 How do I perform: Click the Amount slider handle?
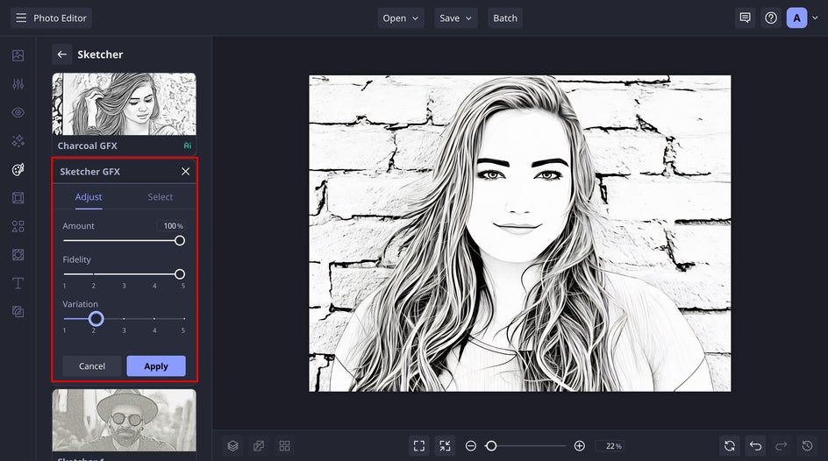180,240
